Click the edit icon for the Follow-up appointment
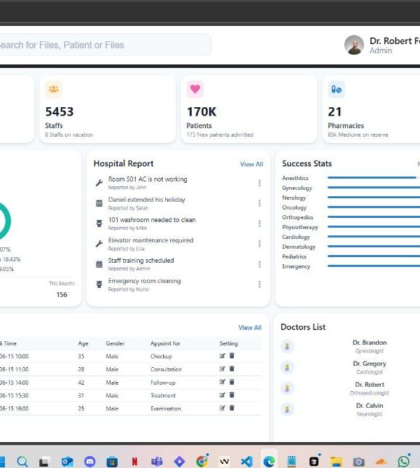Viewport: 420px width, 468px height. [223, 383]
